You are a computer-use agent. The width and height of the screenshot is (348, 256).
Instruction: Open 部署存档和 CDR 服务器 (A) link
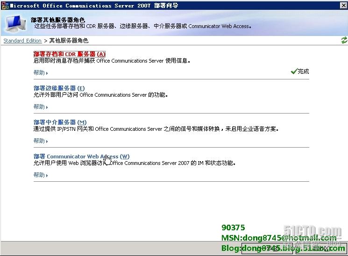70,54
